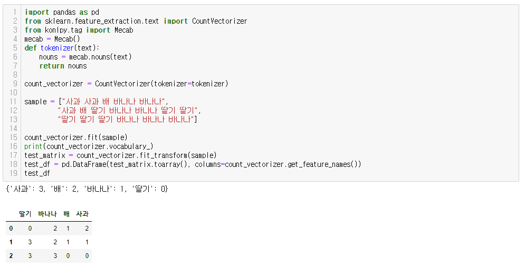The height and width of the screenshot is (268, 525).
Task: Click the last 'test_df' code line
Action: pos(37,173)
